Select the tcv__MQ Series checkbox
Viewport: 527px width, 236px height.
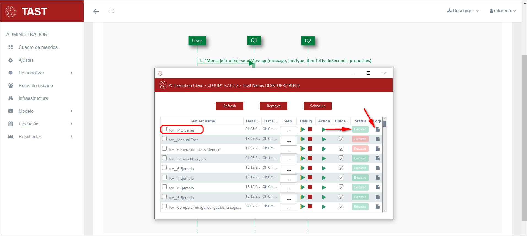[x=165, y=129]
